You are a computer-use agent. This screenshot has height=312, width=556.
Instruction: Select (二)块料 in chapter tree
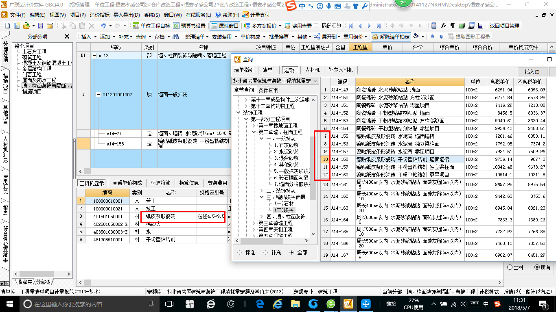pyautogui.click(x=285, y=210)
